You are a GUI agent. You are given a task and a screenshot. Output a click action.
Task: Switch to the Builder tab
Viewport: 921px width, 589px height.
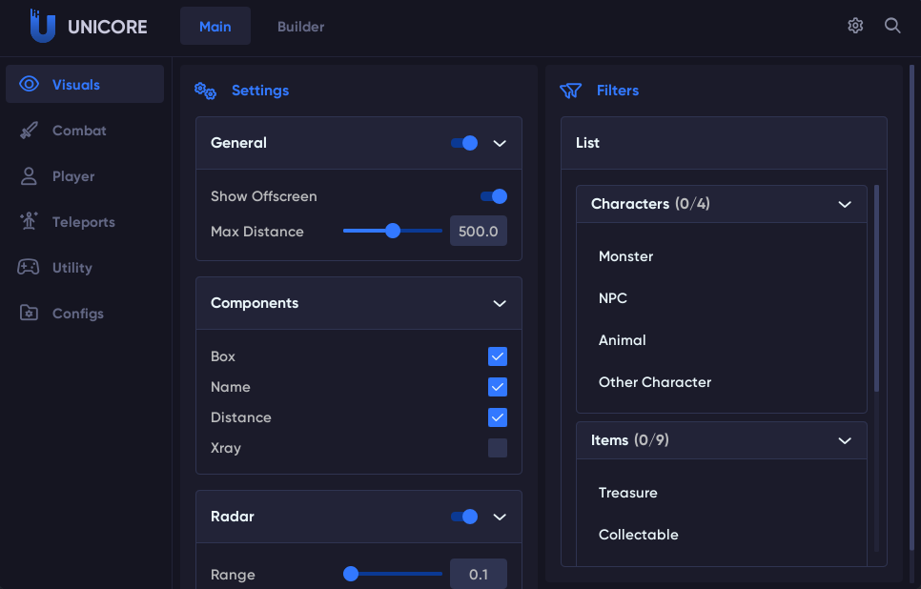pyautogui.click(x=300, y=27)
